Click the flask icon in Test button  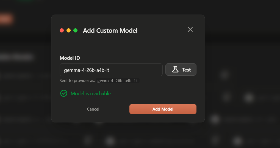pyautogui.click(x=175, y=70)
